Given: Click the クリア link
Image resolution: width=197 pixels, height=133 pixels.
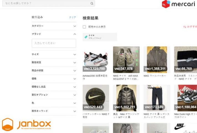Looking at the screenshot, I should pos(72,17).
